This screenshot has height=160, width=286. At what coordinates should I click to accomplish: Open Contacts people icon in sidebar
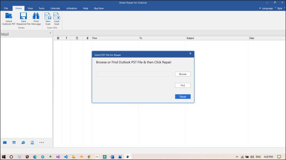23,143
